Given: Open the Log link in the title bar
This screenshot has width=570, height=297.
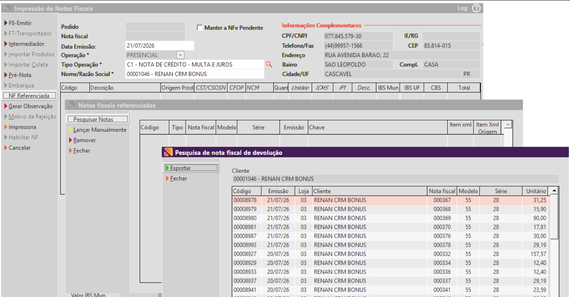Looking at the screenshot, I should click(x=462, y=8).
